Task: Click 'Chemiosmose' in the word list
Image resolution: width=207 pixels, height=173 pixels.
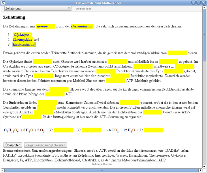Action: tap(159, 155)
